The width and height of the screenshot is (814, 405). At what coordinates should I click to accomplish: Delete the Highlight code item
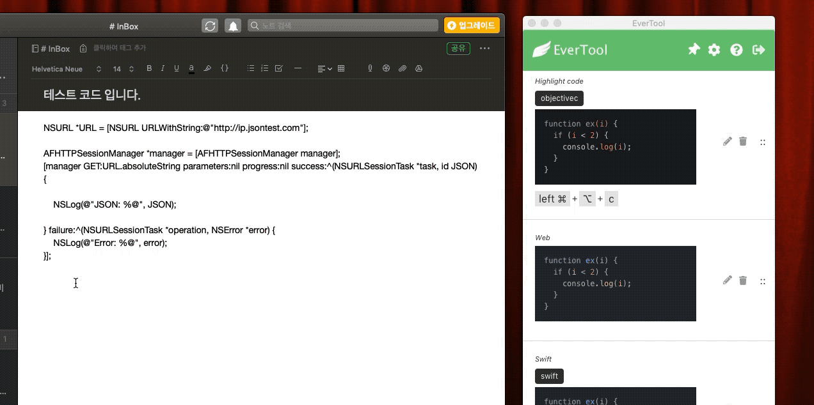[743, 141]
